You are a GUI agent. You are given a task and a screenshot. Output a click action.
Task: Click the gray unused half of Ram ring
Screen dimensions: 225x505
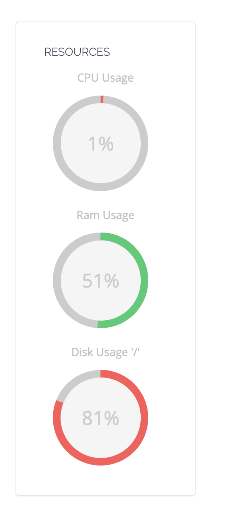[57, 280]
